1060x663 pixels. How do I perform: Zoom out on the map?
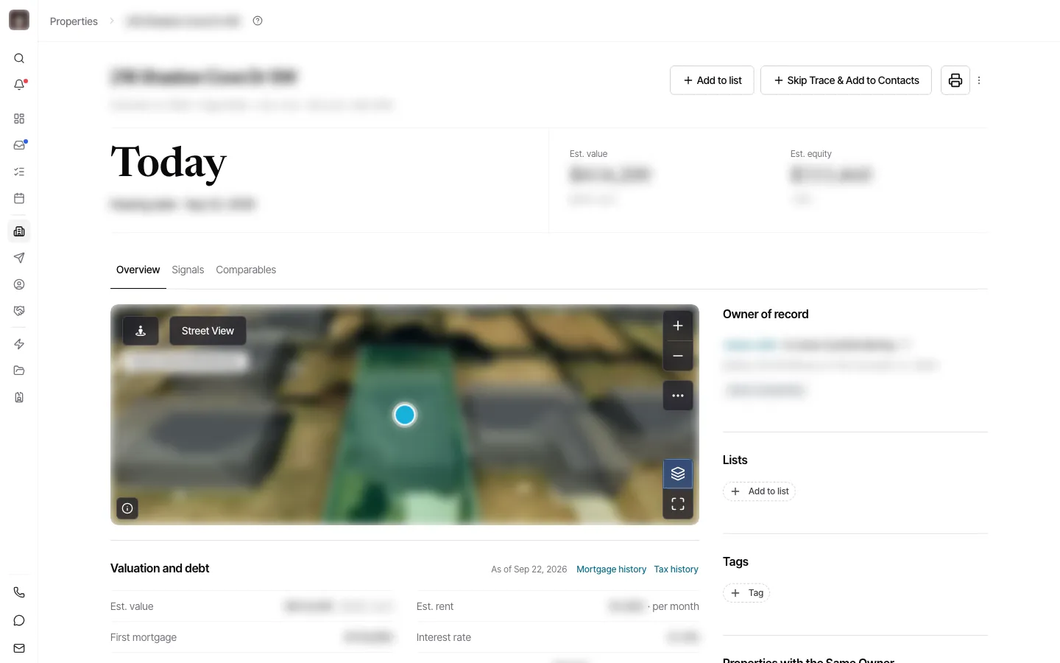(x=678, y=356)
